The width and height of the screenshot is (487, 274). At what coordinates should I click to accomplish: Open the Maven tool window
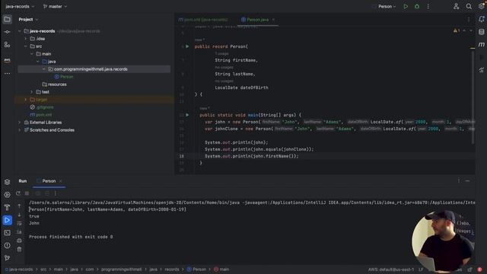(x=482, y=45)
